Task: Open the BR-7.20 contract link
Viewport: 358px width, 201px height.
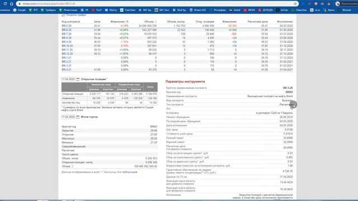Action: tap(67, 33)
